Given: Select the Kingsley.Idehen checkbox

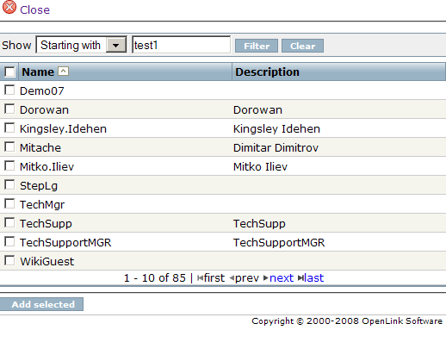Looking at the screenshot, I should 9,128.
